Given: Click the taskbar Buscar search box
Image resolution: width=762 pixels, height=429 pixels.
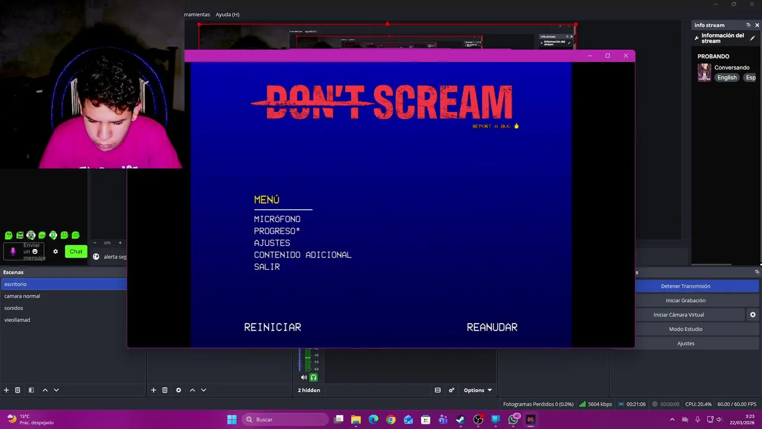Looking at the screenshot, I should coord(286,419).
